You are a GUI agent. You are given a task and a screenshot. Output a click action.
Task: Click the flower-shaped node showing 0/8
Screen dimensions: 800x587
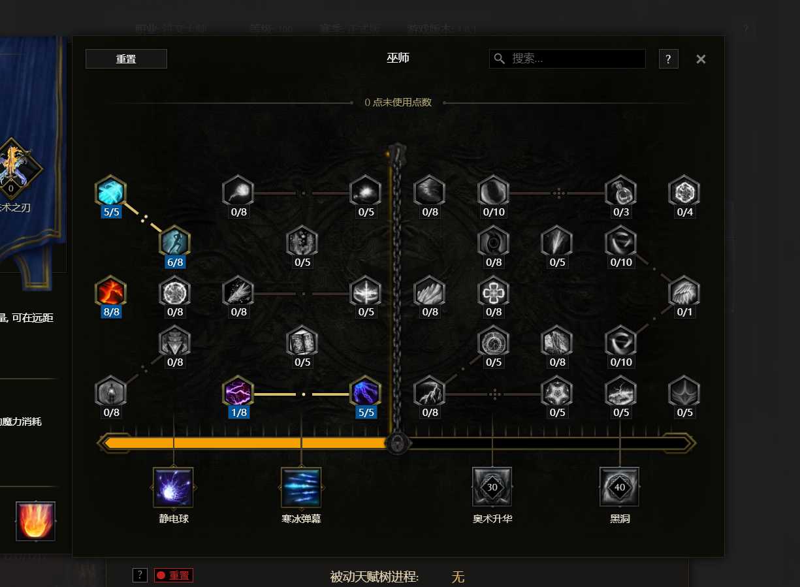click(x=493, y=291)
